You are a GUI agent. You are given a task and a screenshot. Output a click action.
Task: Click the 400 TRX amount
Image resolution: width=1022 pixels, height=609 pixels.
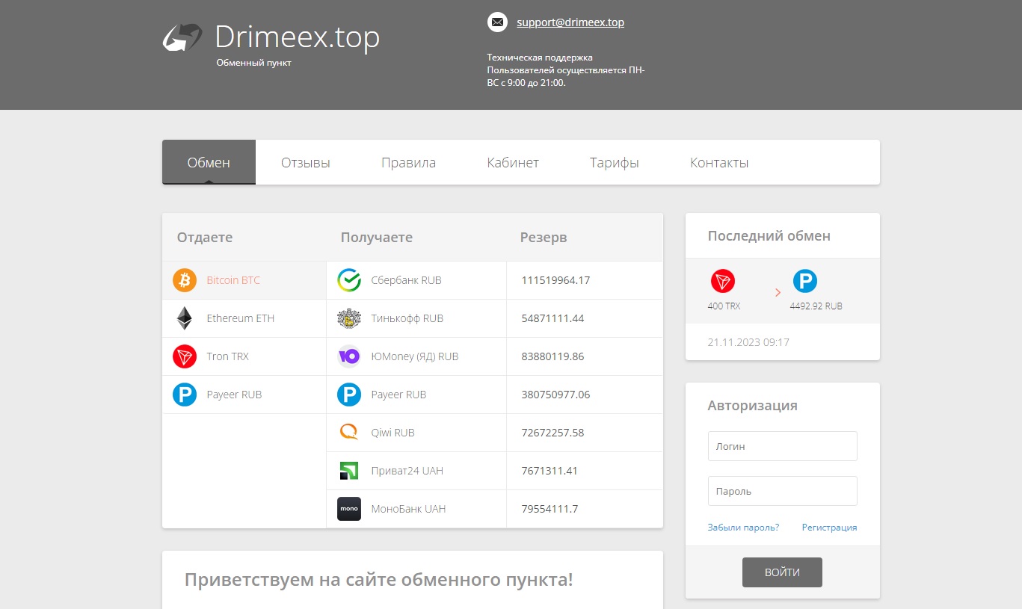coord(724,306)
